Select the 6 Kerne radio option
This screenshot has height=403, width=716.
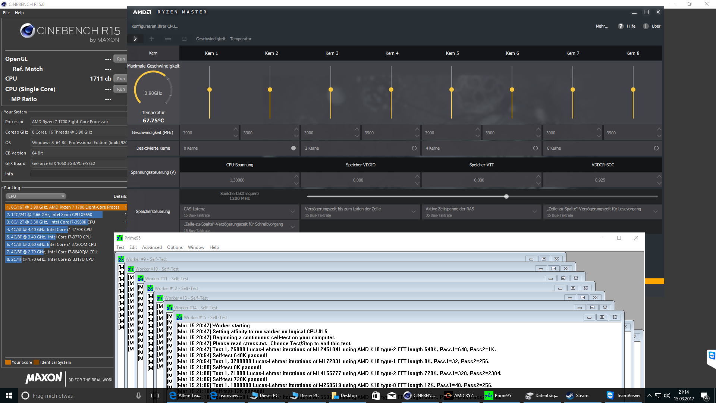tap(656, 148)
